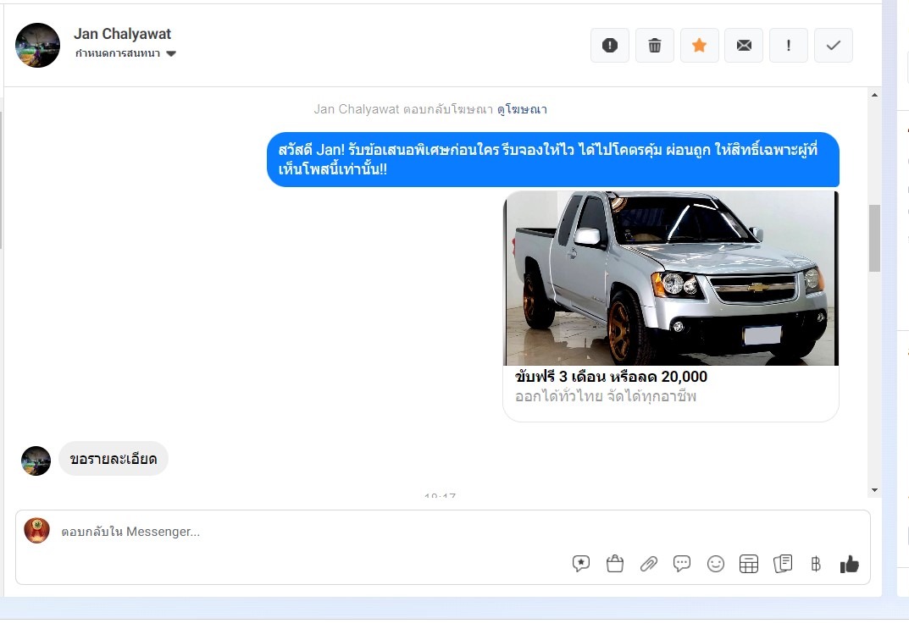The height and width of the screenshot is (640, 909).
Task: Open the Chevrolet pickup ad image
Action: click(x=671, y=278)
